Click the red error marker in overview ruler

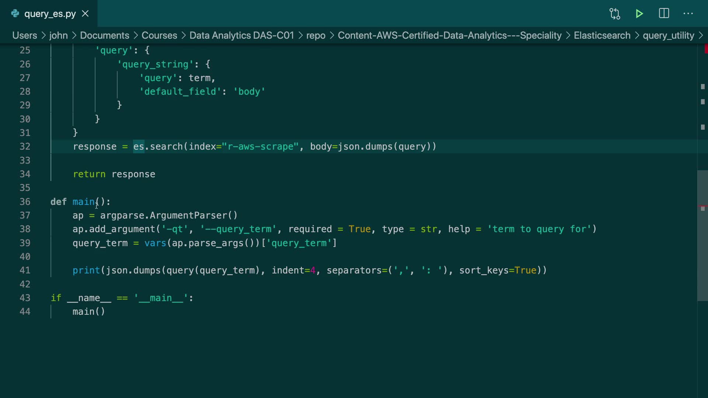pos(706,49)
